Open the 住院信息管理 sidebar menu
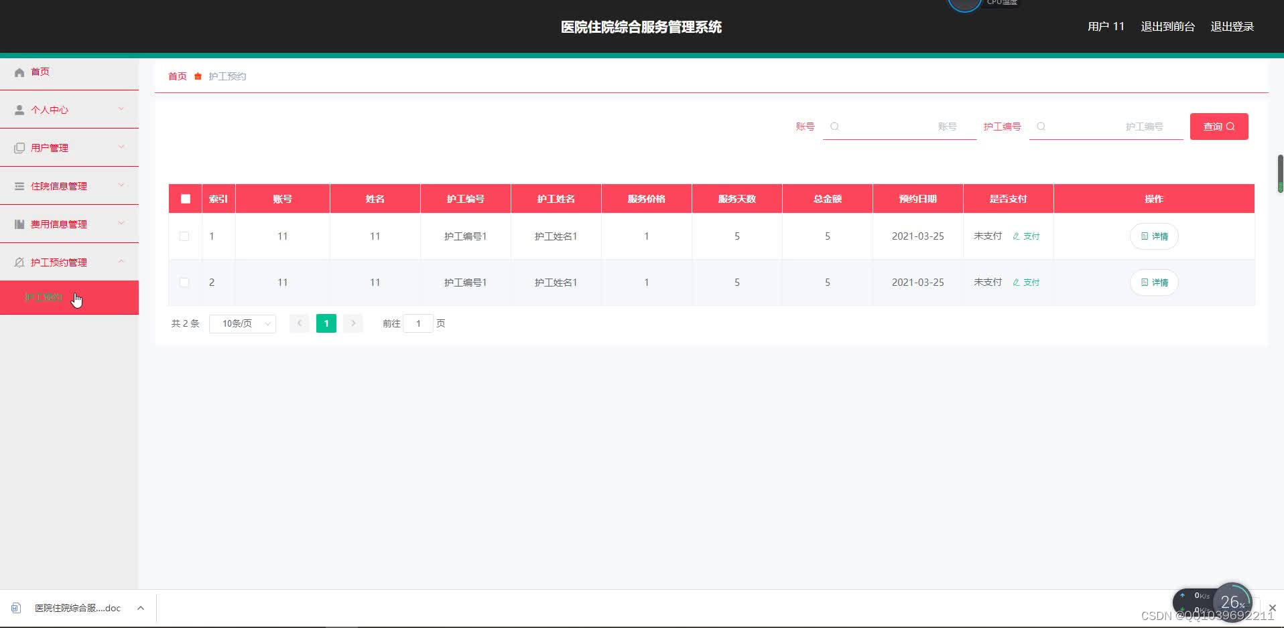 pyautogui.click(x=69, y=186)
